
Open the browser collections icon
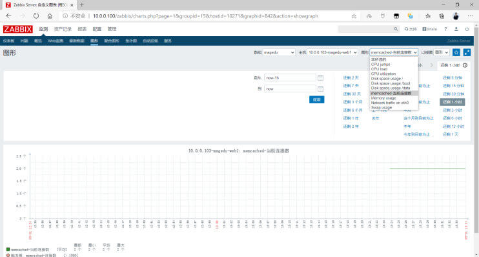tap(442, 16)
